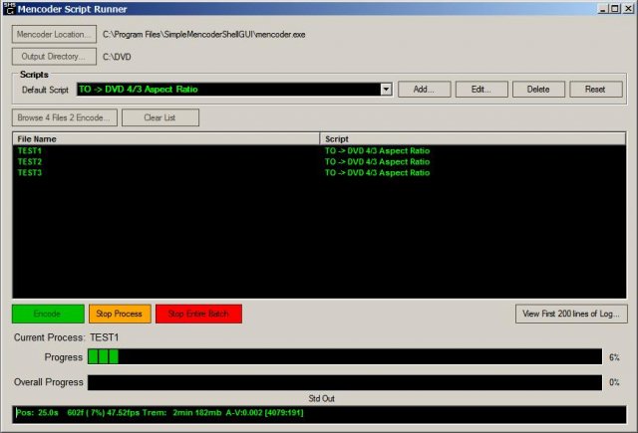Viewport: 638px width, 433px height.
Task: Click the Std Out output text box
Action: click(x=319, y=414)
